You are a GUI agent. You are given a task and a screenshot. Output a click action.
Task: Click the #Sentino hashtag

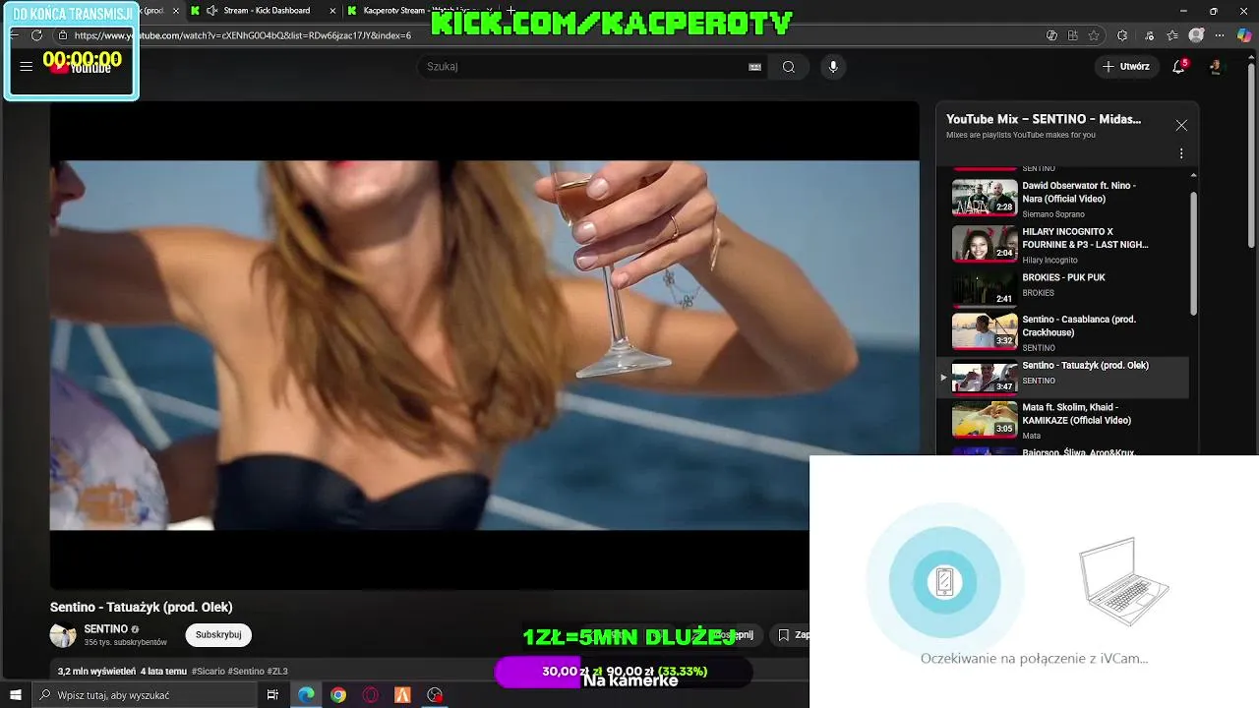click(247, 672)
